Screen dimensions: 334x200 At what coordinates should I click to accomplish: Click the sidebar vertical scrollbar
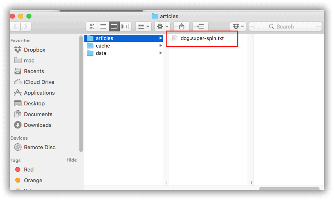pyautogui.click(x=81, y=94)
